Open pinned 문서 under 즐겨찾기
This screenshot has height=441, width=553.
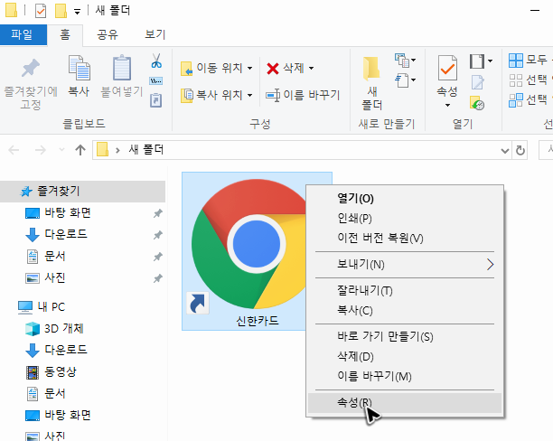click(x=55, y=256)
